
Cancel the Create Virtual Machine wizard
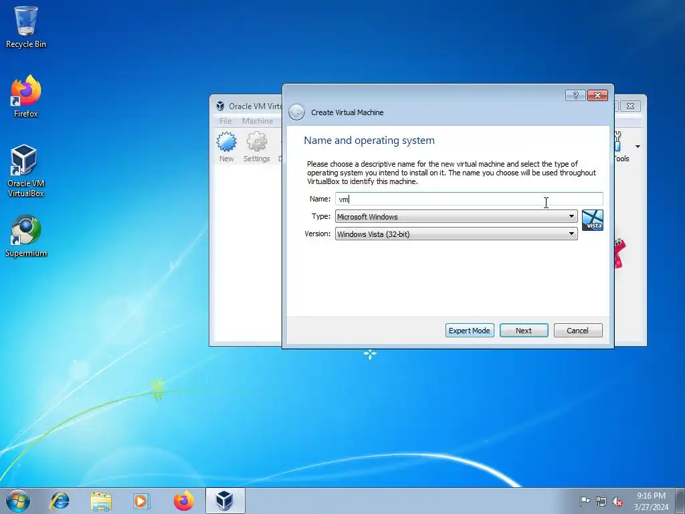click(578, 331)
